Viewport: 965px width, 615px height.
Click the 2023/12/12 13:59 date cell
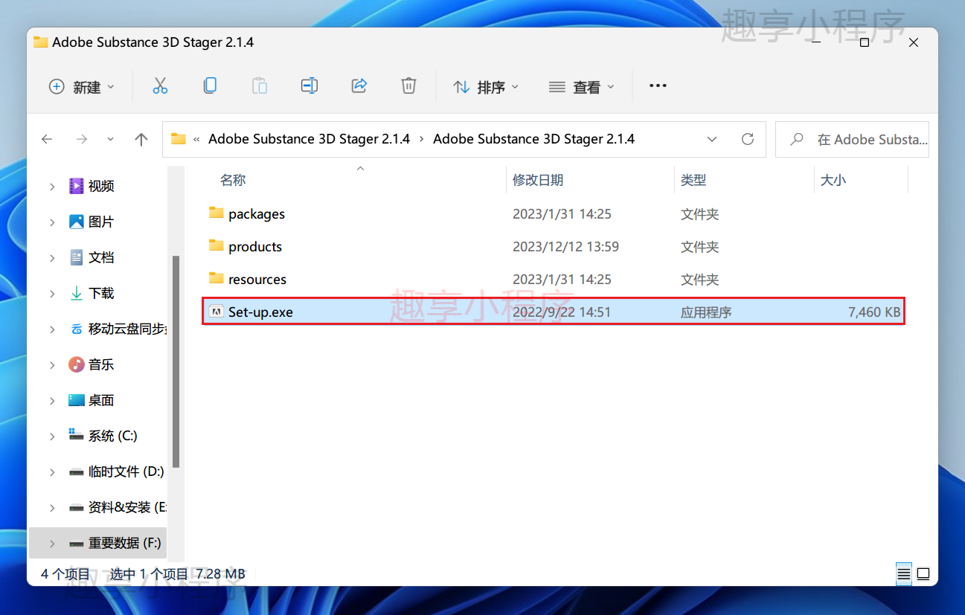click(x=565, y=246)
